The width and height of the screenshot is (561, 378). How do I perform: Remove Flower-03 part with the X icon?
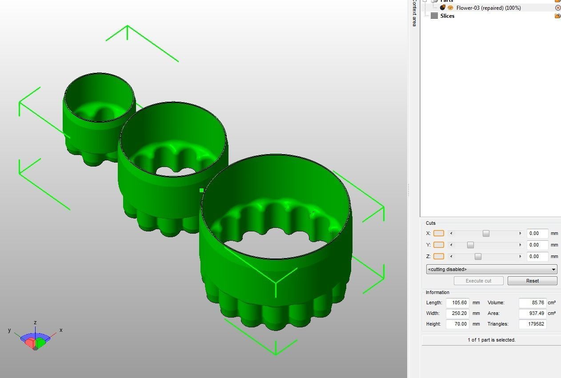[x=558, y=8]
